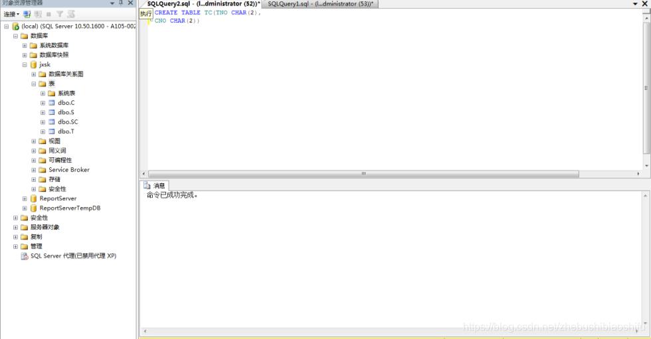Screen dimensions: 651x339
Task: Expand the dbo.C table node
Action: pos(43,103)
